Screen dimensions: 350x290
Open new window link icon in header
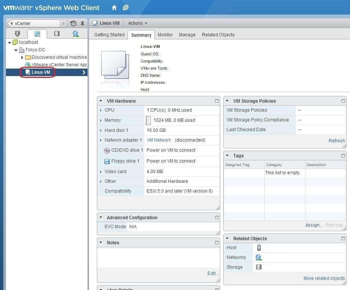point(126,7)
